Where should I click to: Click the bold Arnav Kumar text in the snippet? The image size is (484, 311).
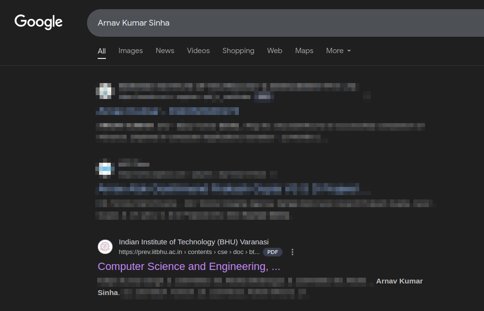399,281
